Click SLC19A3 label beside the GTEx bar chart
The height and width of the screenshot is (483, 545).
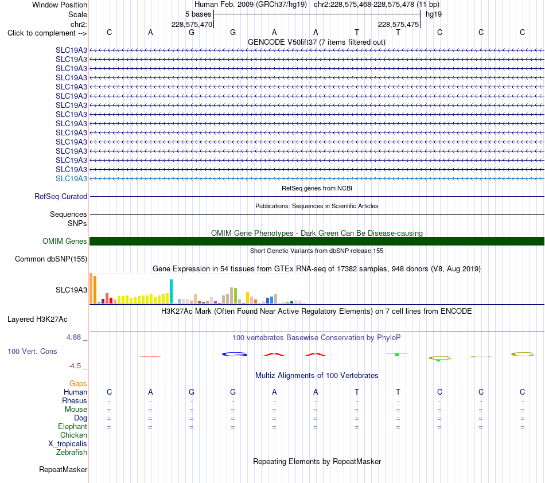coord(71,290)
